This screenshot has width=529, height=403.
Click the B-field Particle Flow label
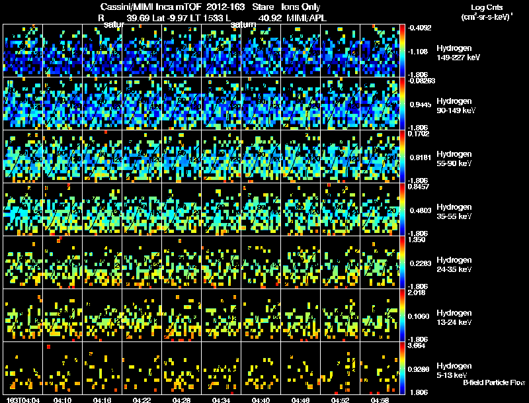[x=494, y=382]
